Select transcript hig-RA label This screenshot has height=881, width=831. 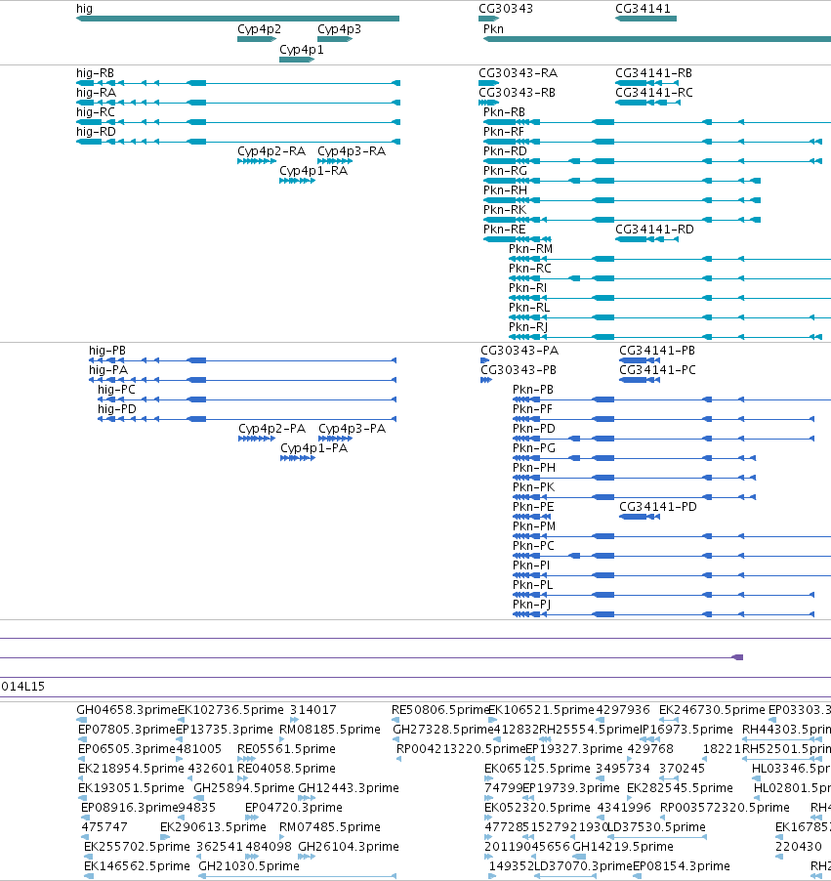pos(96,93)
